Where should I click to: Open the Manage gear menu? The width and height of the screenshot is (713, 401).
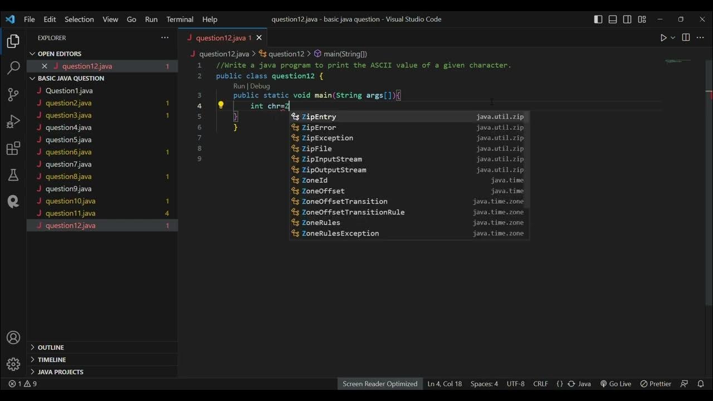tap(13, 364)
